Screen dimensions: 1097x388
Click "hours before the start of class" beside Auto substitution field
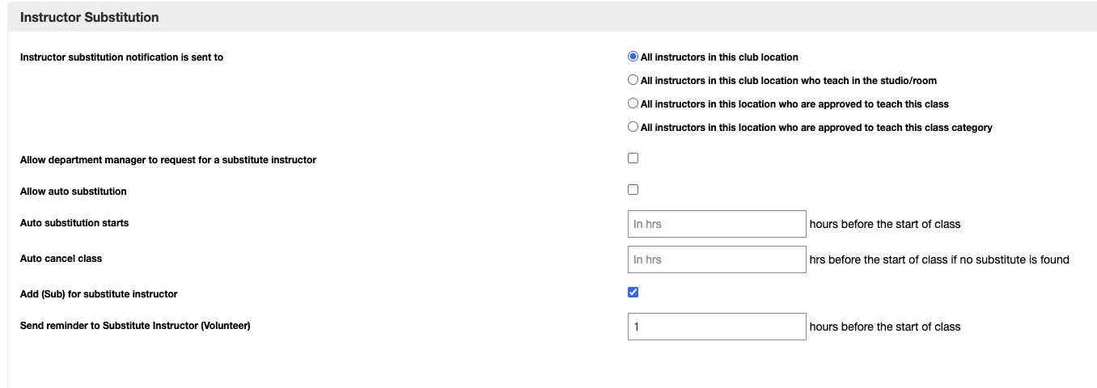(884, 224)
